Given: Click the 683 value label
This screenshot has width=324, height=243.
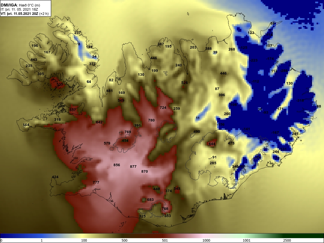Looking at the screenshot, I should tap(150, 200).
